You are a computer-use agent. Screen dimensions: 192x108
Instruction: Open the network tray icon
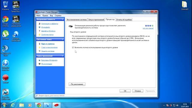point(174,105)
